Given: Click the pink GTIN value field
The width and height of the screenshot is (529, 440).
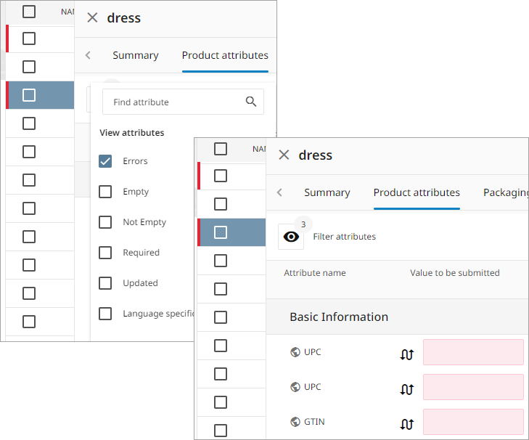Looking at the screenshot, I should pyautogui.click(x=473, y=422).
